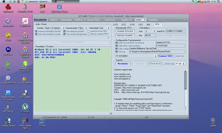Screen dimensions: 222x133
Task: Open the Update Service icon
Action: click(8, 122)
